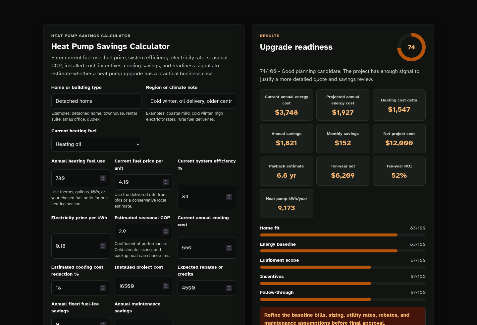
Task: Click the Region or climate note field
Action: (191, 101)
